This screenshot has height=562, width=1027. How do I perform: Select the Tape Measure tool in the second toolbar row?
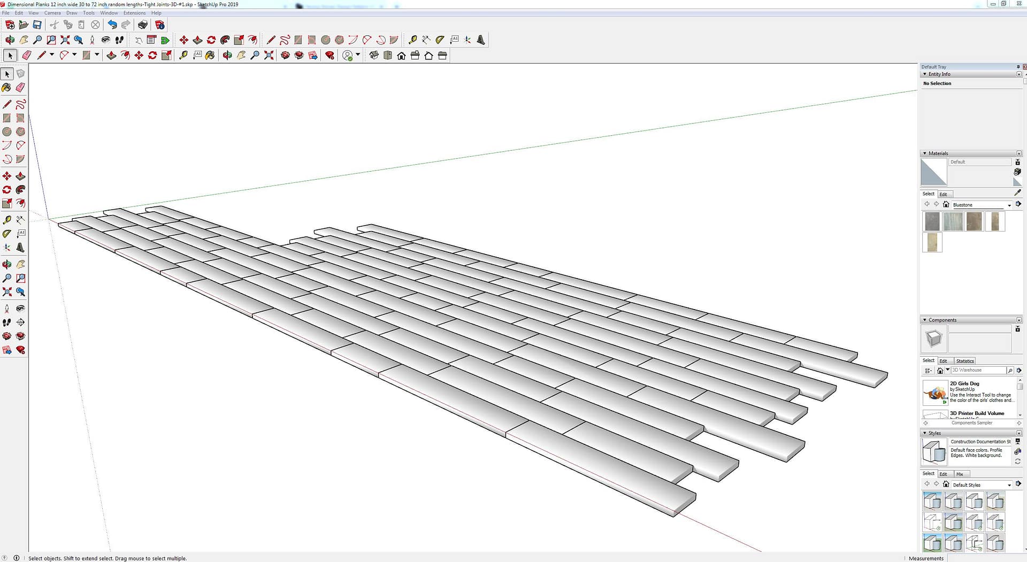(x=412, y=40)
